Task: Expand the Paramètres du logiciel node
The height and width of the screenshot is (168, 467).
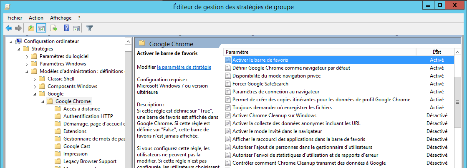Action: (x=27, y=56)
